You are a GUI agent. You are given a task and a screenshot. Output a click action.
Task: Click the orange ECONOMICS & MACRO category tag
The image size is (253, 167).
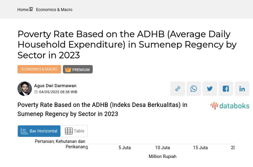[x=39, y=69]
